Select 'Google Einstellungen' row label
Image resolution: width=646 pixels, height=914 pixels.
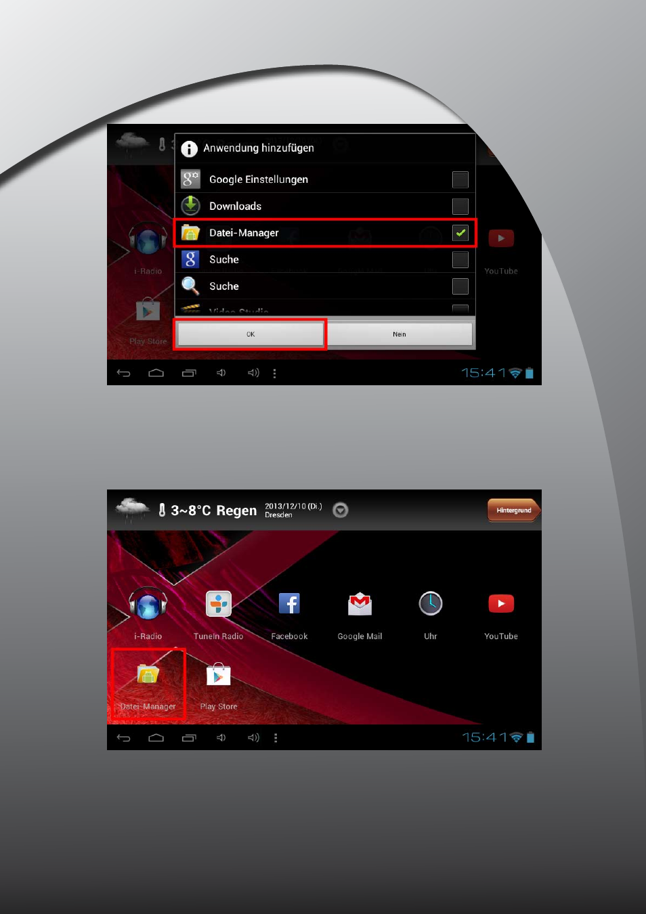[x=259, y=179]
